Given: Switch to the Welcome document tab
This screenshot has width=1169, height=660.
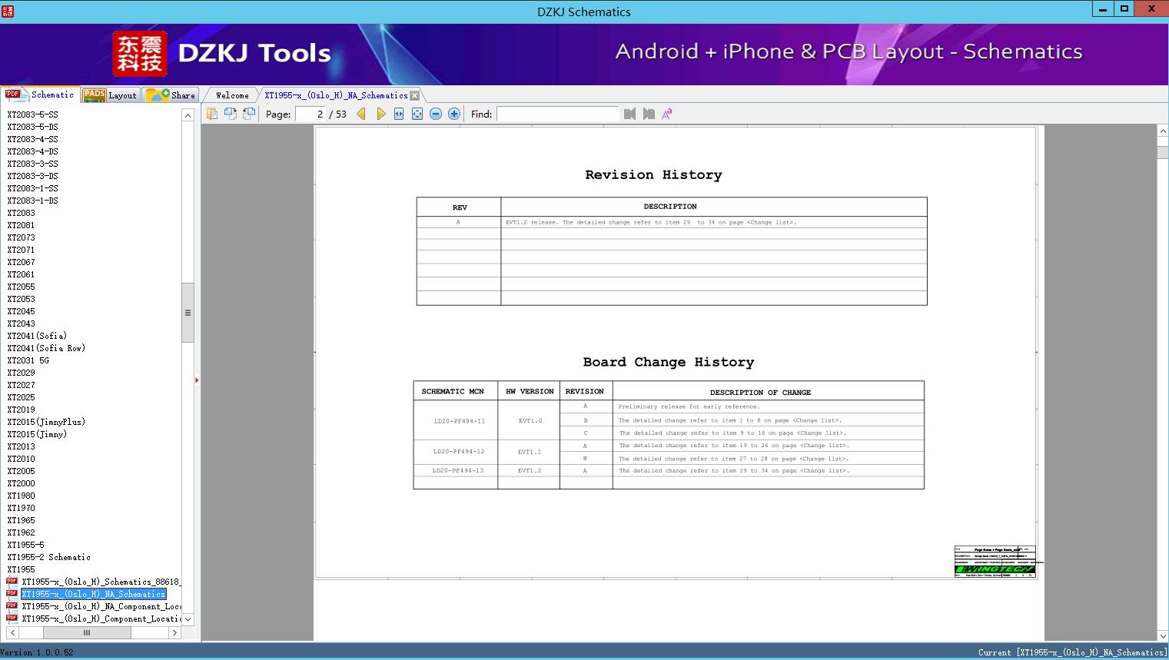Looking at the screenshot, I should pyautogui.click(x=232, y=95).
